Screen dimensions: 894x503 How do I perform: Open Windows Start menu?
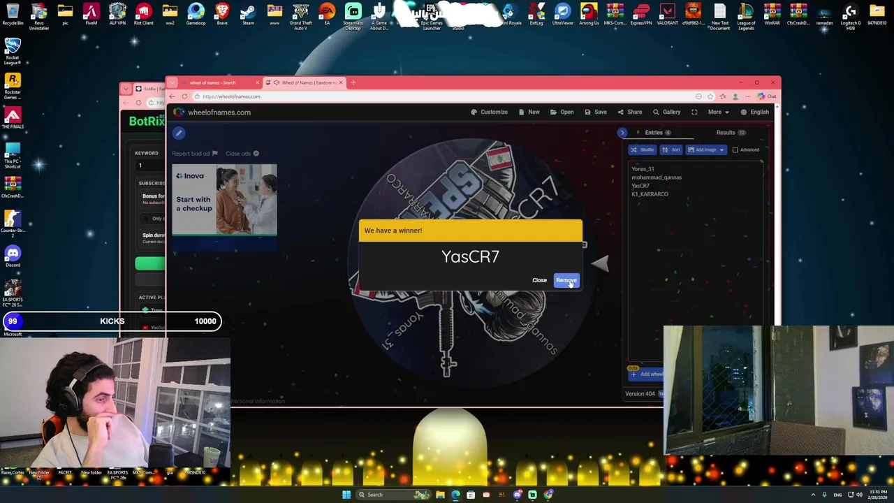[346, 495]
